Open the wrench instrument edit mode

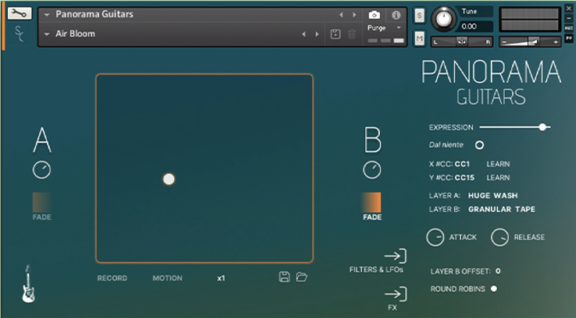(19, 14)
